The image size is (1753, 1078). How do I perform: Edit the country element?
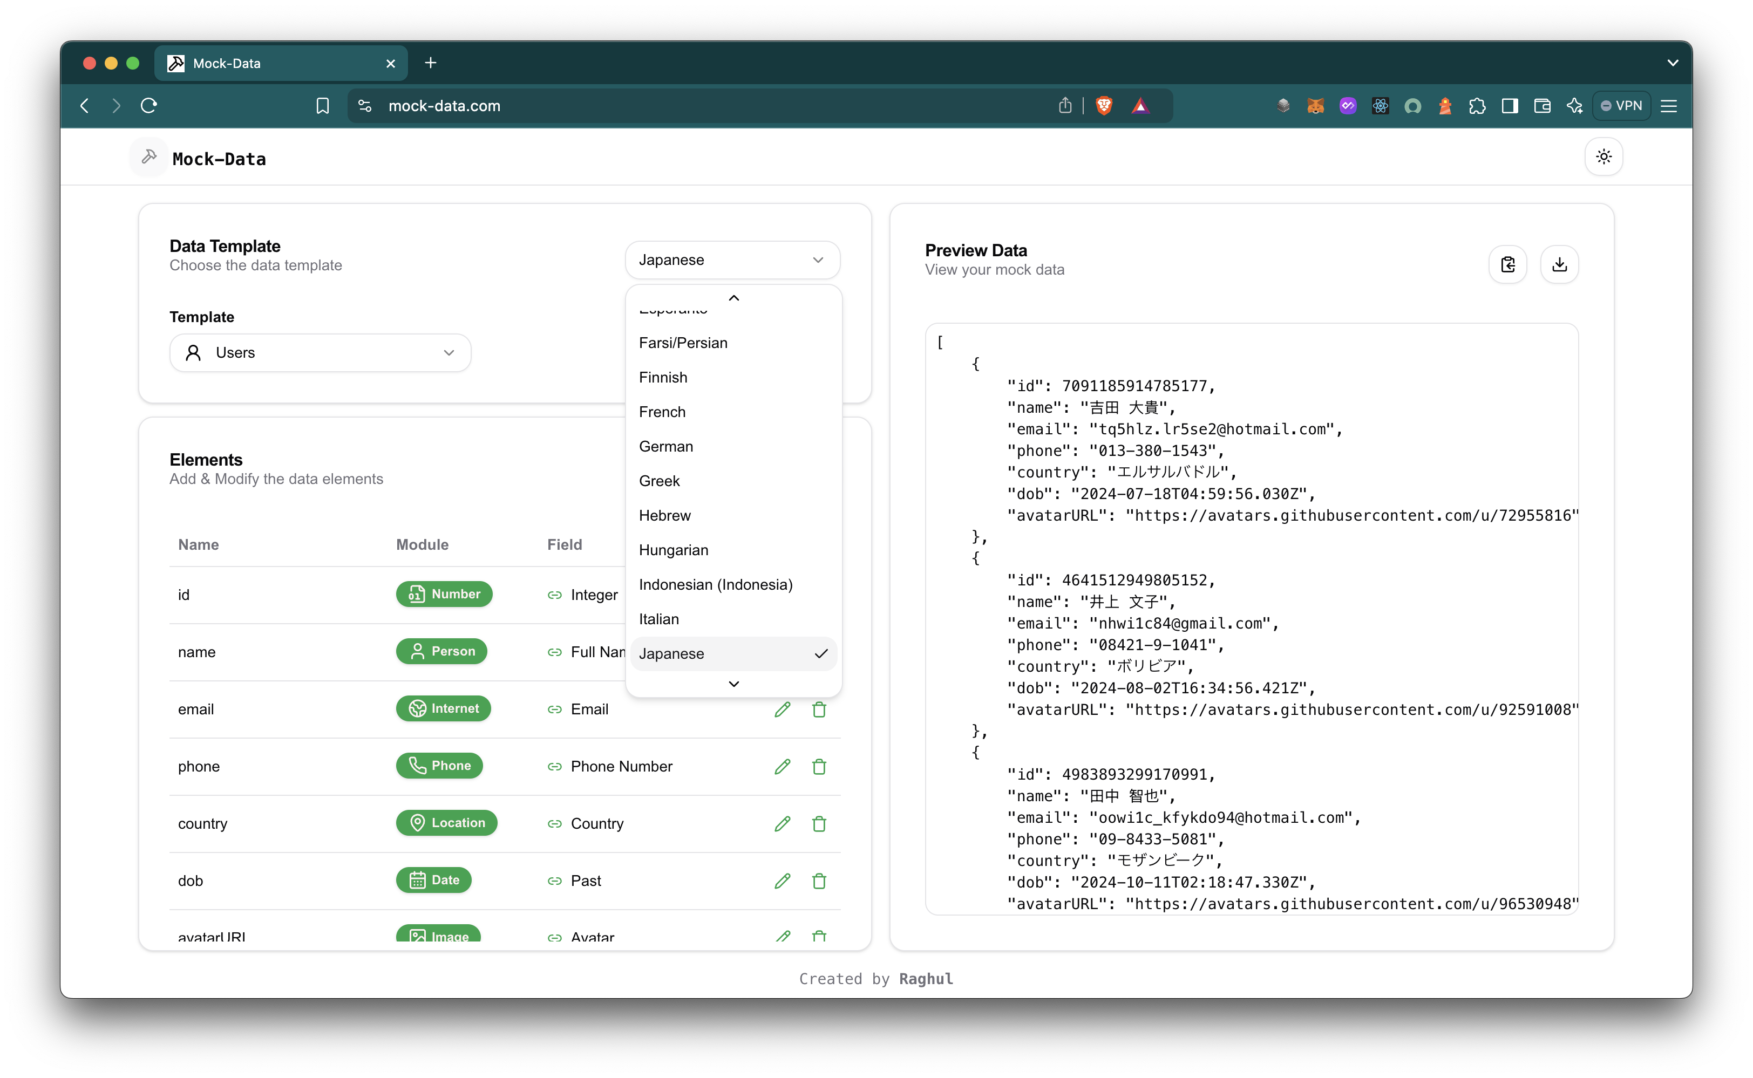click(783, 823)
